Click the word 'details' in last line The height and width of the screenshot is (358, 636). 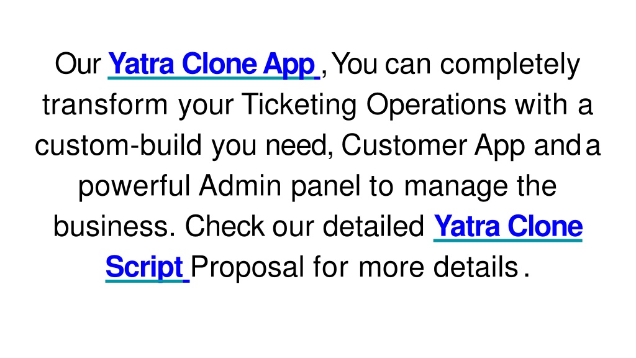pos(476,267)
